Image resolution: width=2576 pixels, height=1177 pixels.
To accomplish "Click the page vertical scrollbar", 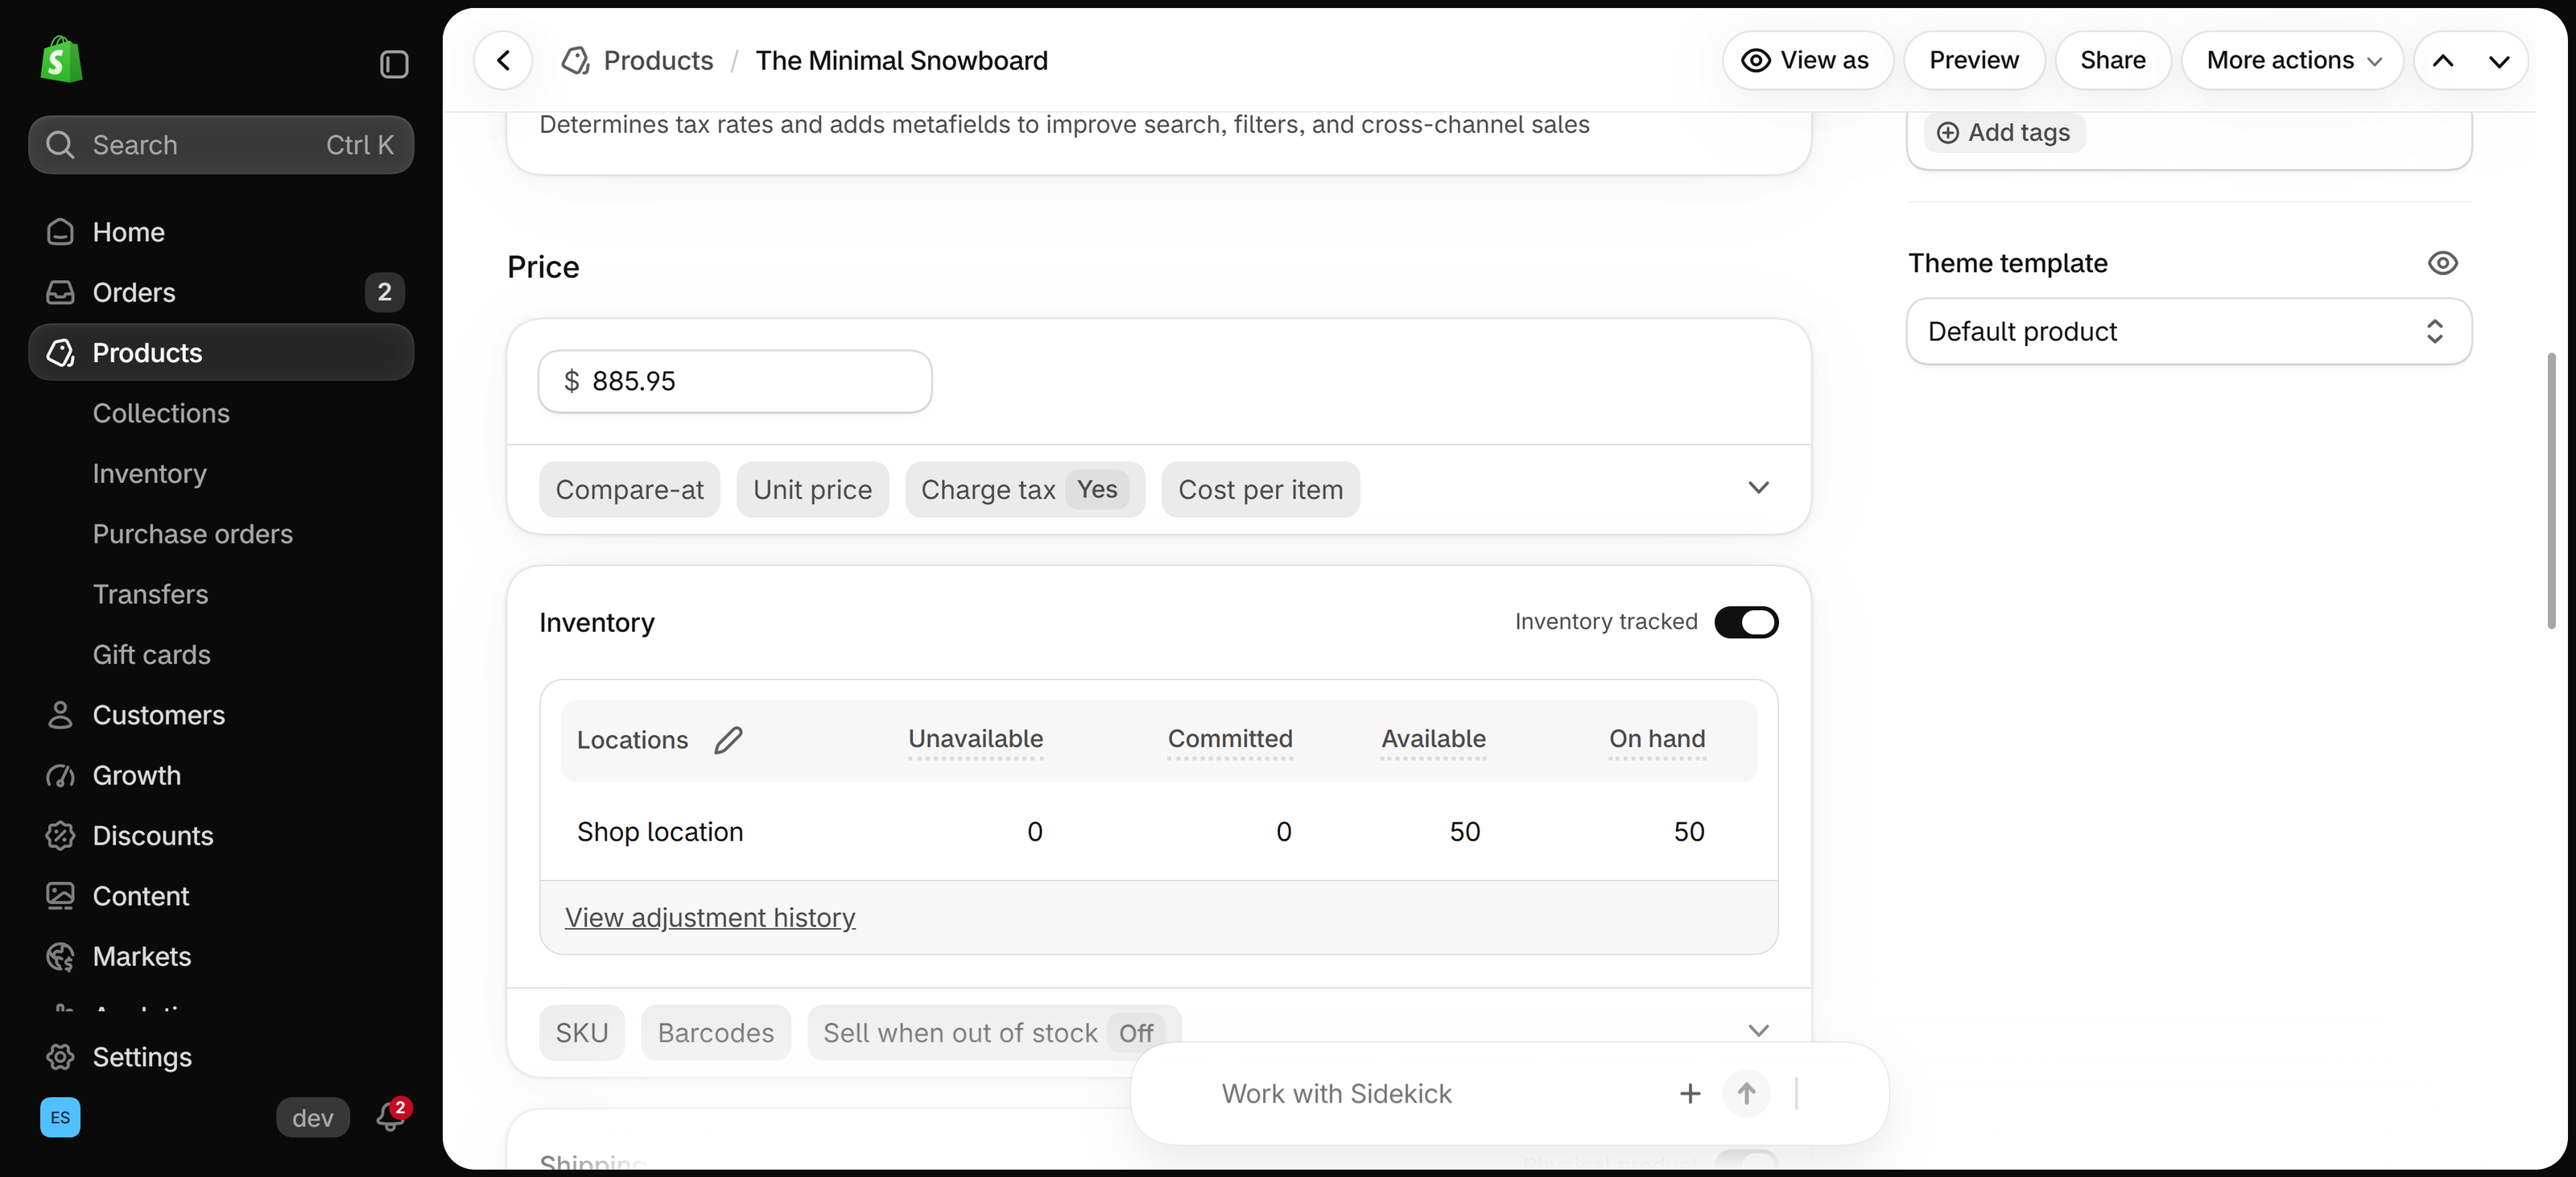I will tap(2551, 490).
